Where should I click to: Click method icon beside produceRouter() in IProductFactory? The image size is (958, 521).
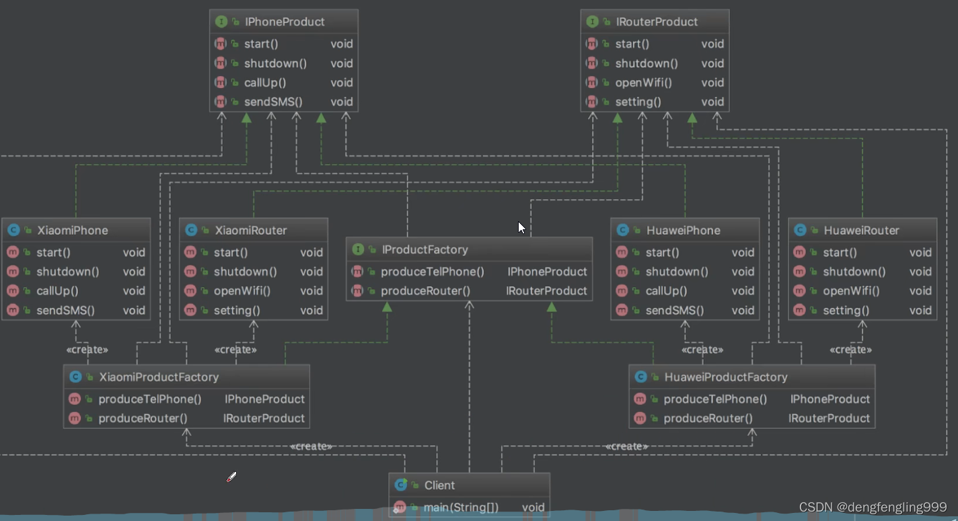click(x=357, y=291)
